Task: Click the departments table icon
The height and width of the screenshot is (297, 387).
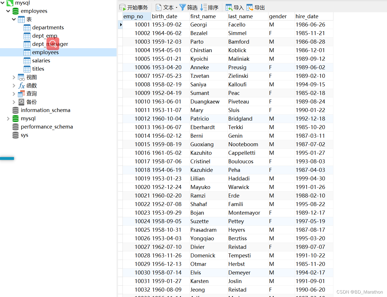Action: 27,28
